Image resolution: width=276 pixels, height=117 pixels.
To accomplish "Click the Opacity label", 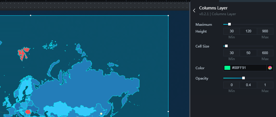I will tap(202, 78).
